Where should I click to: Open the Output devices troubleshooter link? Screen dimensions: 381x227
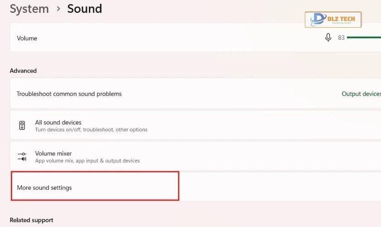pyautogui.click(x=361, y=94)
